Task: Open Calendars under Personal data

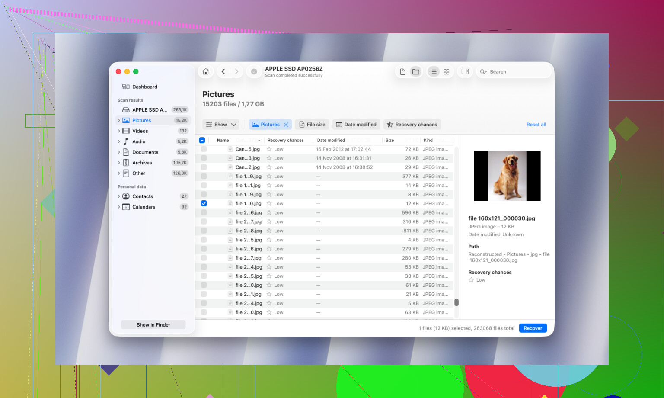Action: pyautogui.click(x=154, y=207)
